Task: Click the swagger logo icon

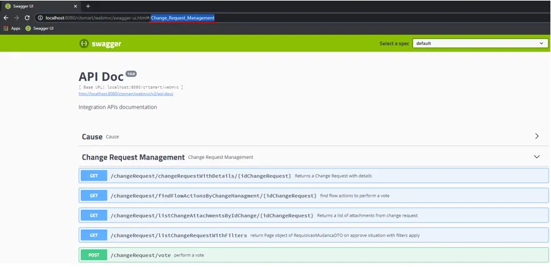Action: (x=83, y=43)
